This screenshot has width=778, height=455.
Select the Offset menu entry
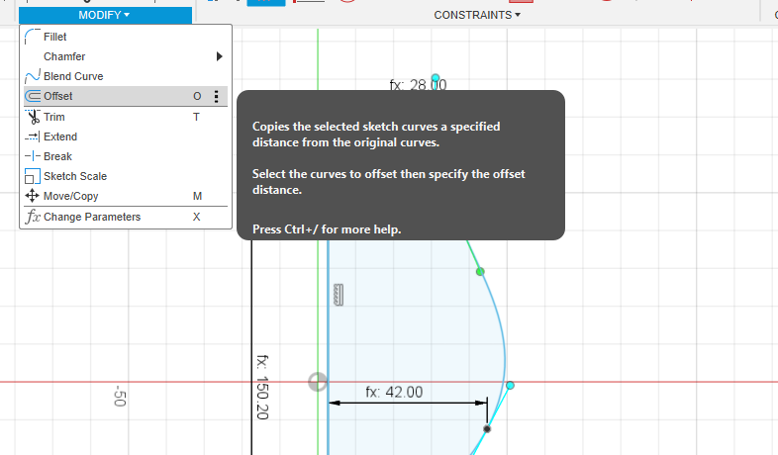[57, 96]
